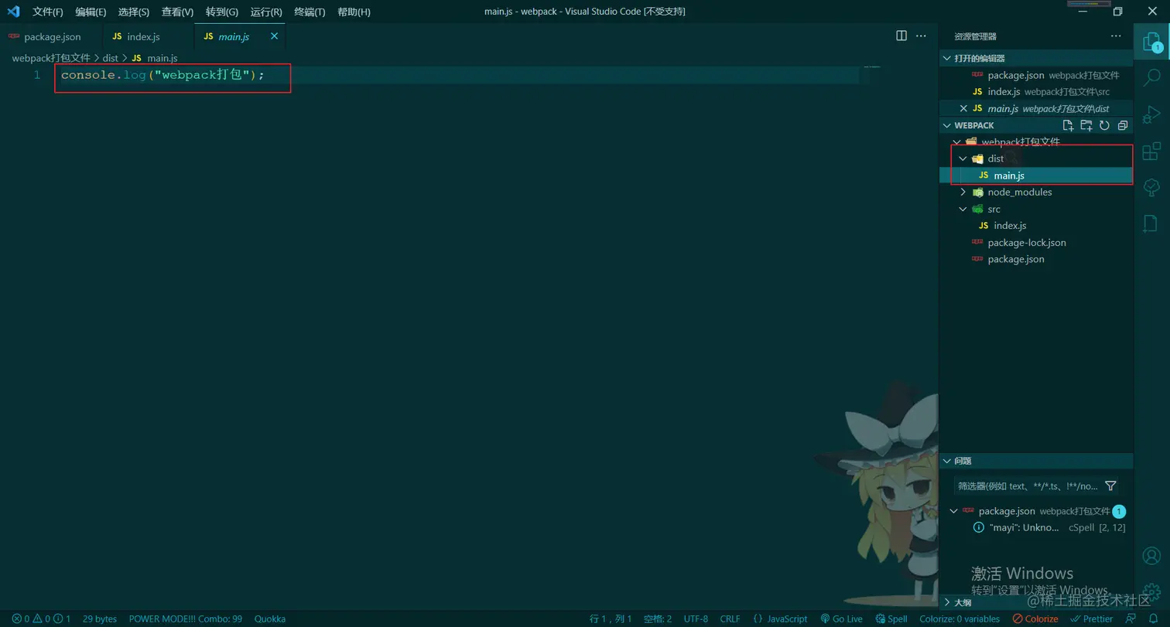This screenshot has height=627, width=1170.
Task: Click Spell checker status item
Action: pyautogui.click(x=891, y=618)
